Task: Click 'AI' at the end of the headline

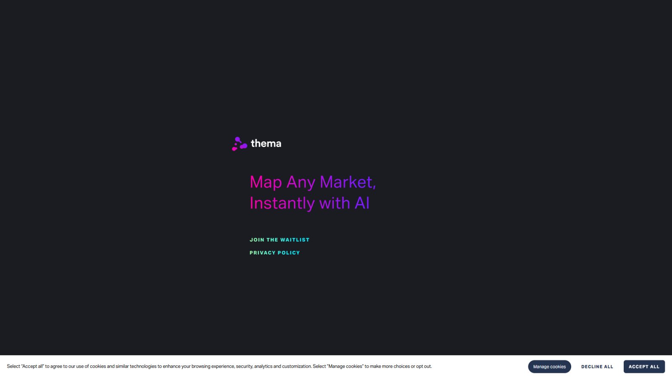Action: tap(362, 203)
